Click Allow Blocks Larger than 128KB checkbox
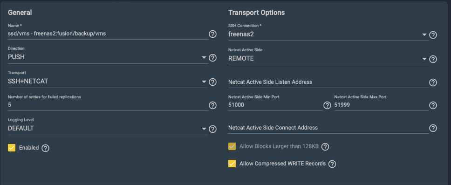 (232, 146)
